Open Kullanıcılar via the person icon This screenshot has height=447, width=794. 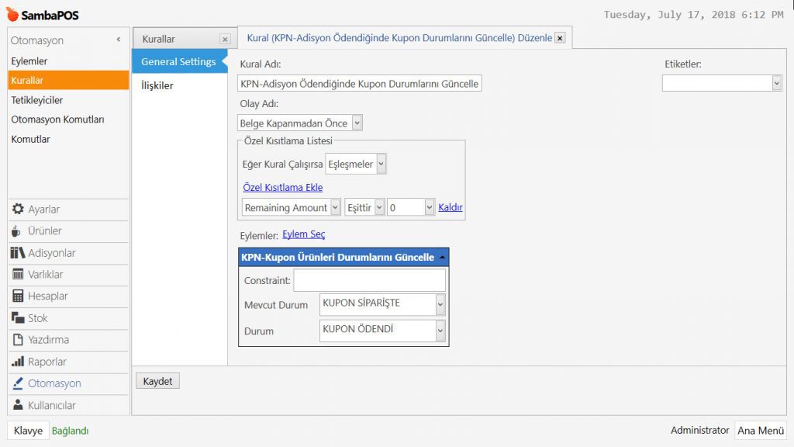(18, 405)
